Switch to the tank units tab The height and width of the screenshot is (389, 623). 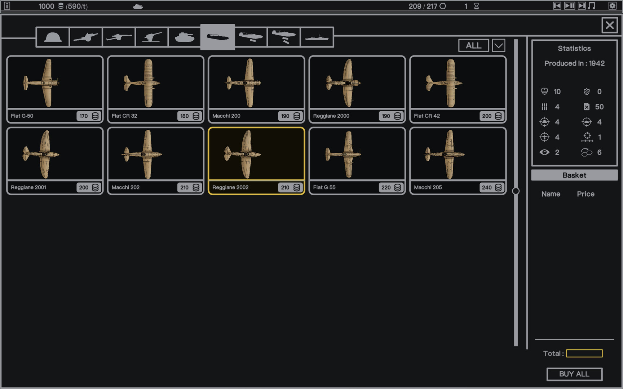[x=184, y=37]
